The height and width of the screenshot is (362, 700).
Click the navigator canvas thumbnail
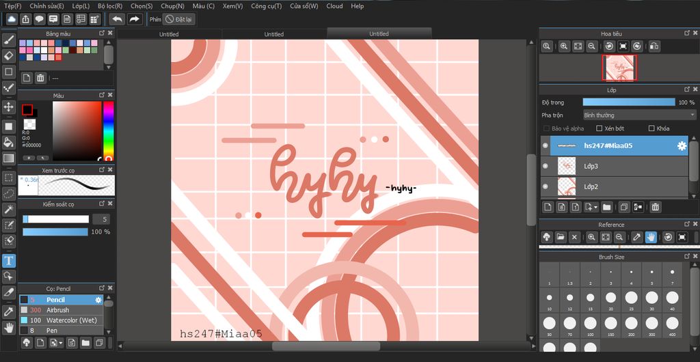(619, 68)
